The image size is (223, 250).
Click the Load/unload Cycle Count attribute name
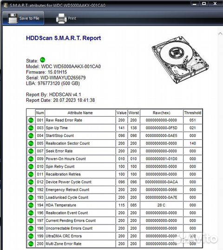pos(67,197)
